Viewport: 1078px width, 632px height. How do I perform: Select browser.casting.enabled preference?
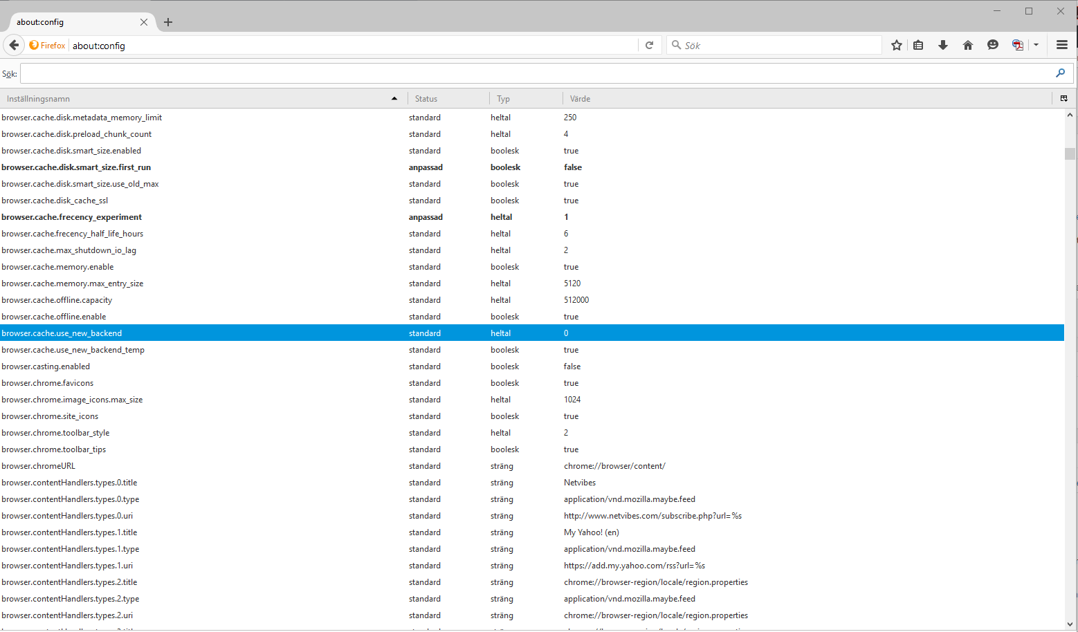point(532,366)
